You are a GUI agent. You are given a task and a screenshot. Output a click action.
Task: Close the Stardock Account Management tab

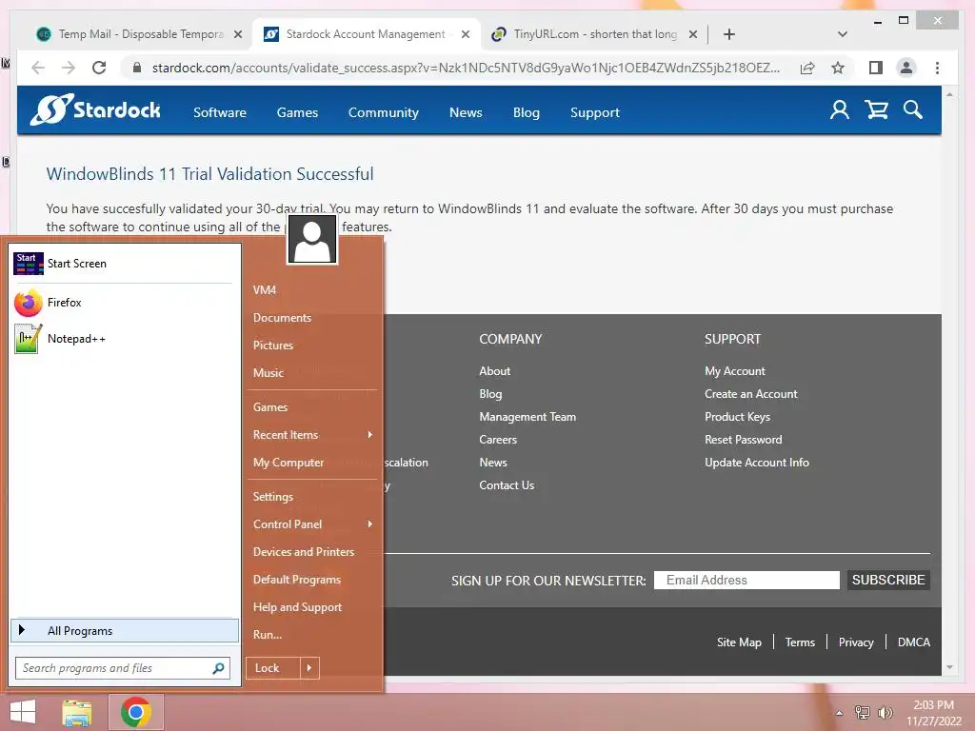(465, 34)
